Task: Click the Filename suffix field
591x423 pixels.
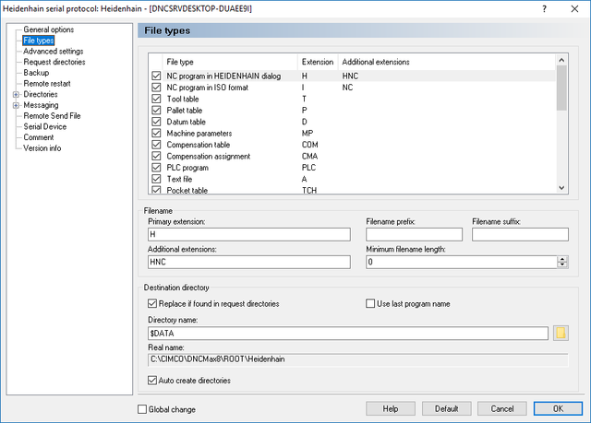Action: point(520,234)
